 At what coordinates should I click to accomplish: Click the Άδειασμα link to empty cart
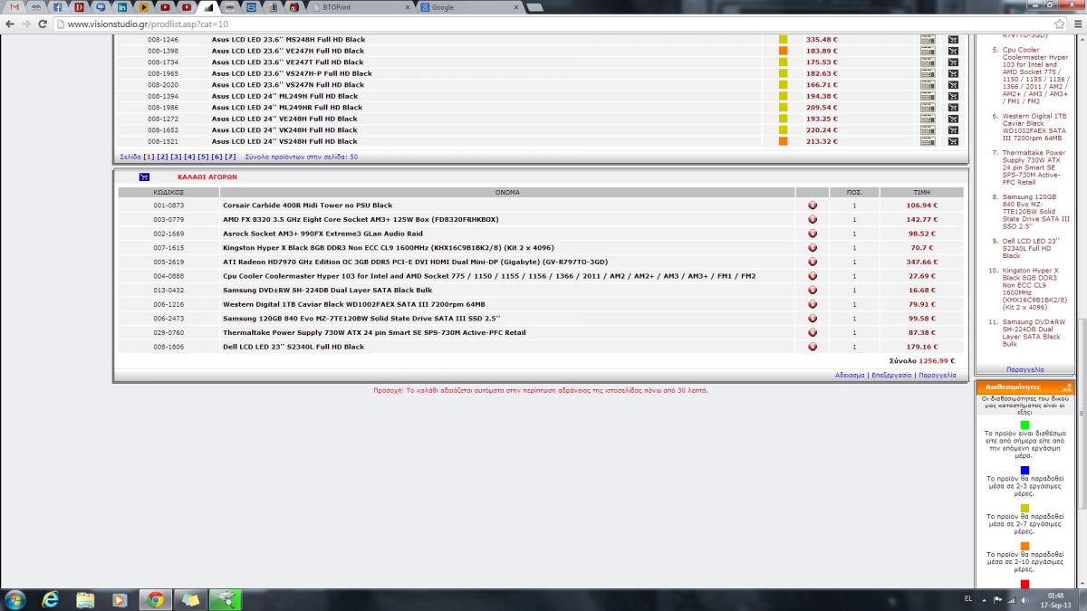pos(850,375)
